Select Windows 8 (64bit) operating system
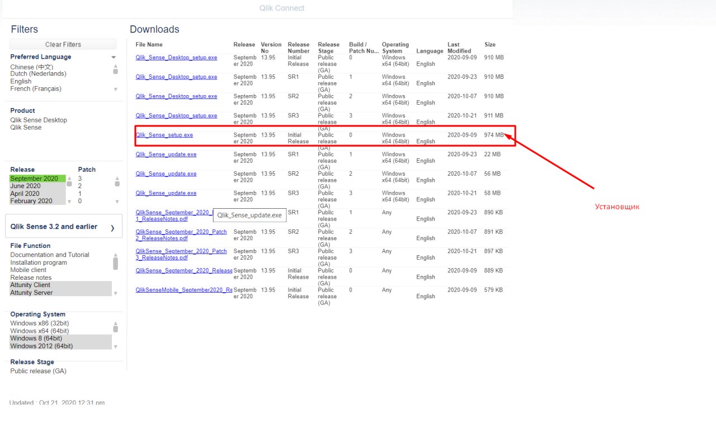The width and height of the screenshot is (716, 427). coord(60,339)
